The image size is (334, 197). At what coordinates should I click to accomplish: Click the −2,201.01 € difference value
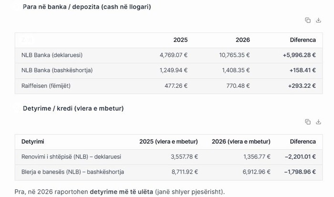pos(300,156)
